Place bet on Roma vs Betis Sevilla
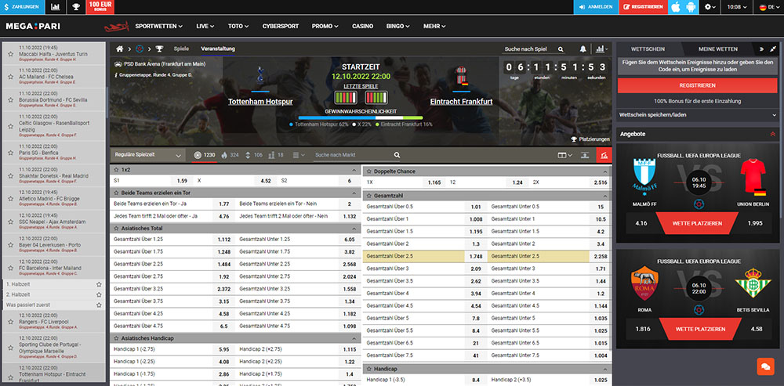The image size is (784, 386). pos(700,329)
